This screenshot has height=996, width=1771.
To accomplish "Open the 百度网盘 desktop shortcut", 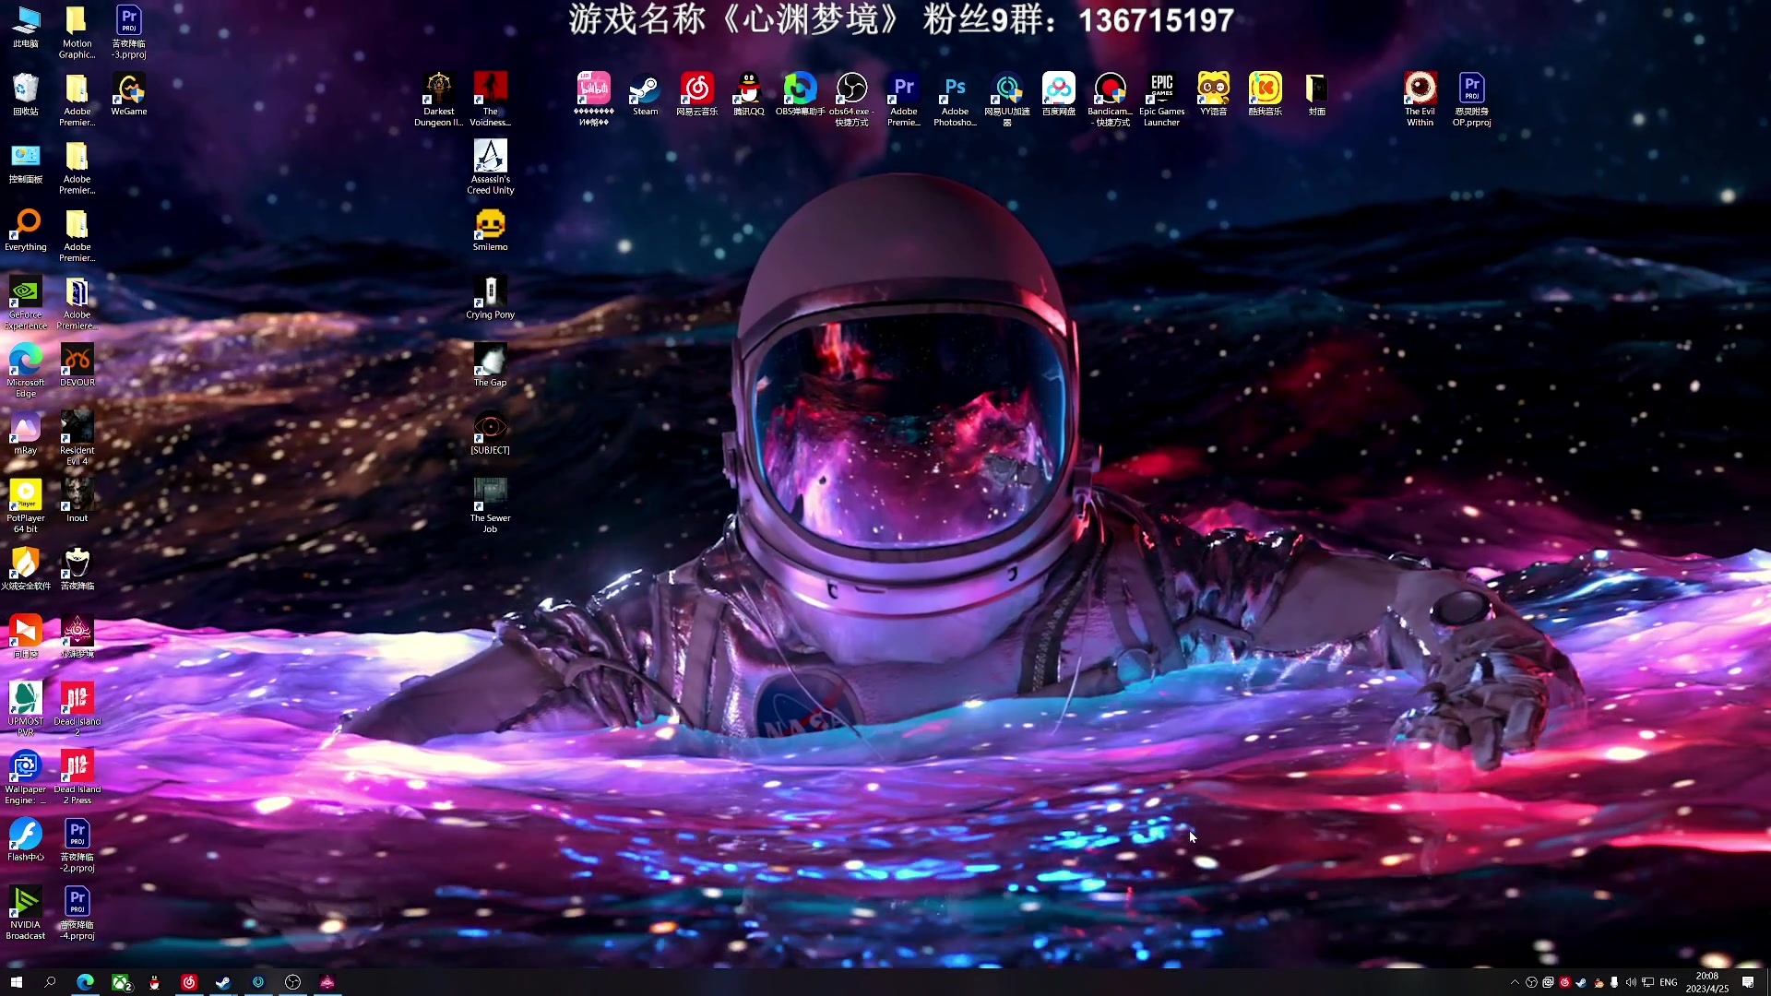I will [x=1058, y=95].
